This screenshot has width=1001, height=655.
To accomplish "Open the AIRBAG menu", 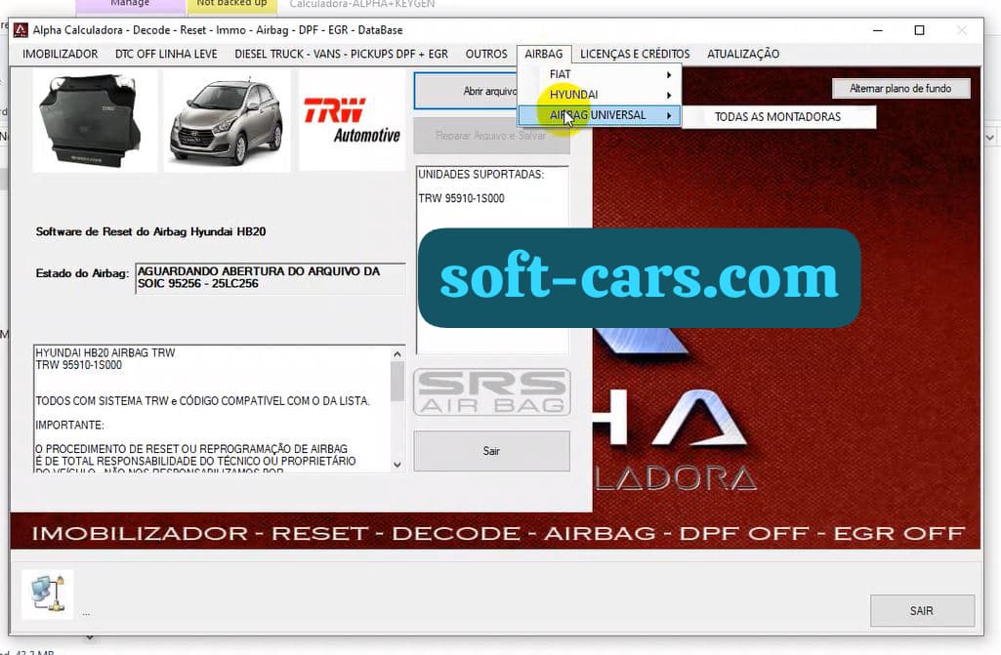I will click(544, 55).
